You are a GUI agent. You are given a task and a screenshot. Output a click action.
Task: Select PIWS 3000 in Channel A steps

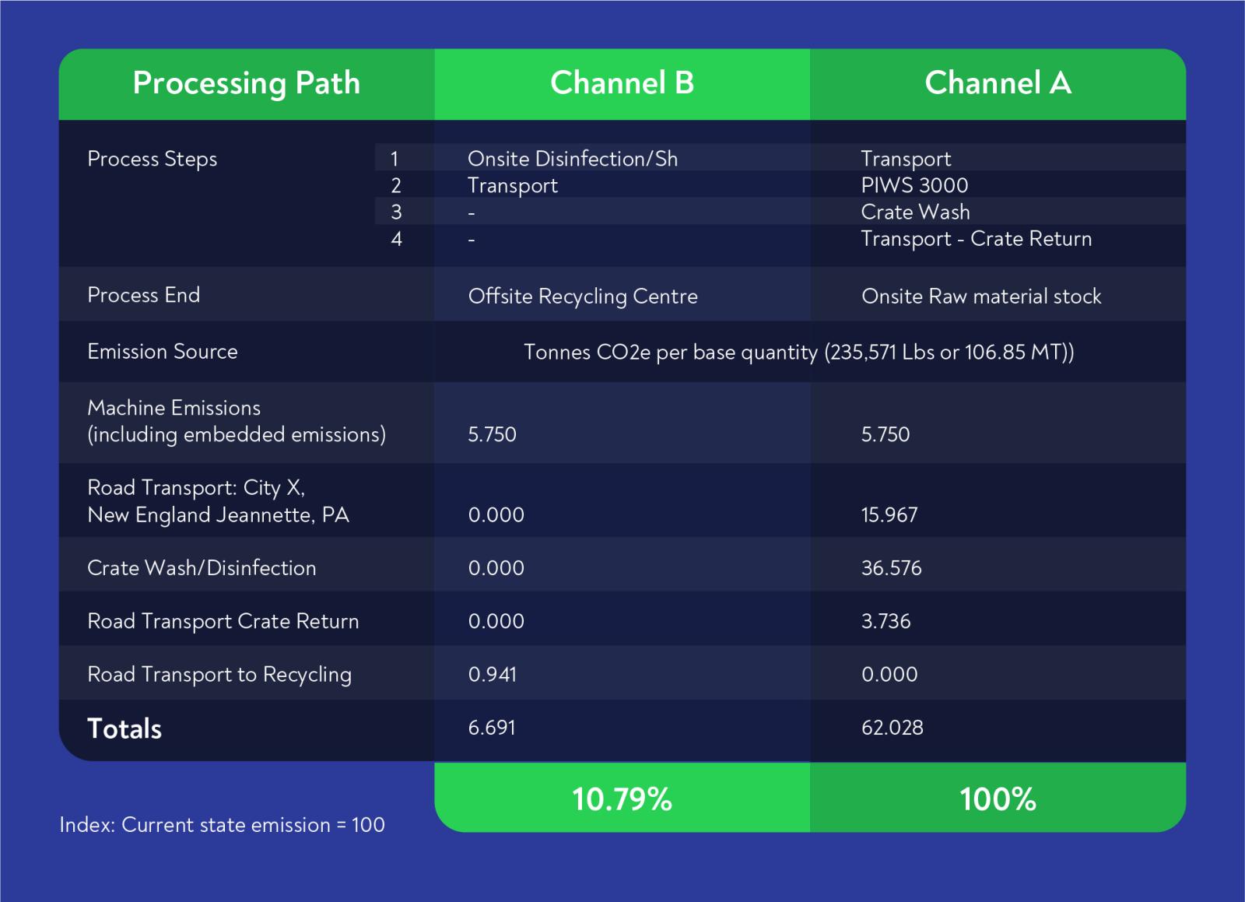tap(914, 185)
